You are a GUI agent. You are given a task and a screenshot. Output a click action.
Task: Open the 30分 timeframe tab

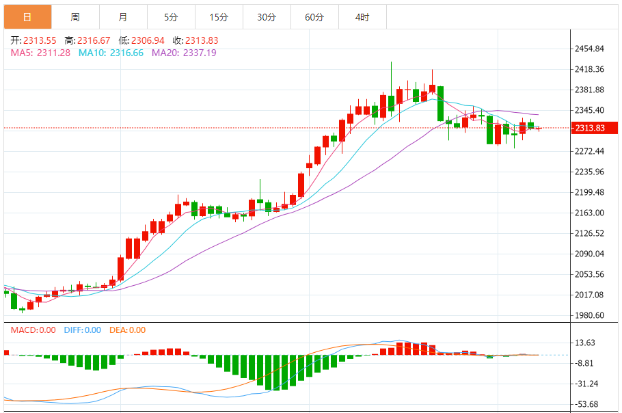coord(267,17)
